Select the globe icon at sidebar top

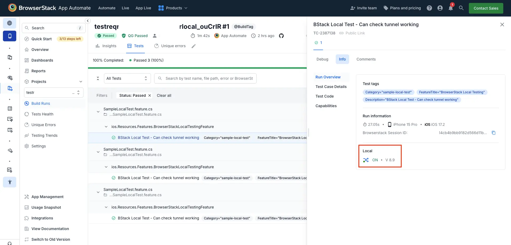pyautogui.click(x=10, y=23)
